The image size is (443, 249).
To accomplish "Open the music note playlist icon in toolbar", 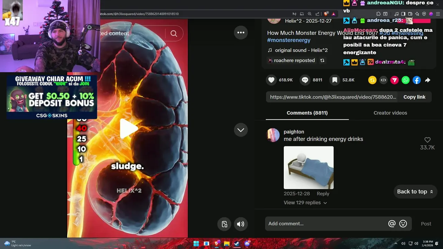I will point(397,14).
